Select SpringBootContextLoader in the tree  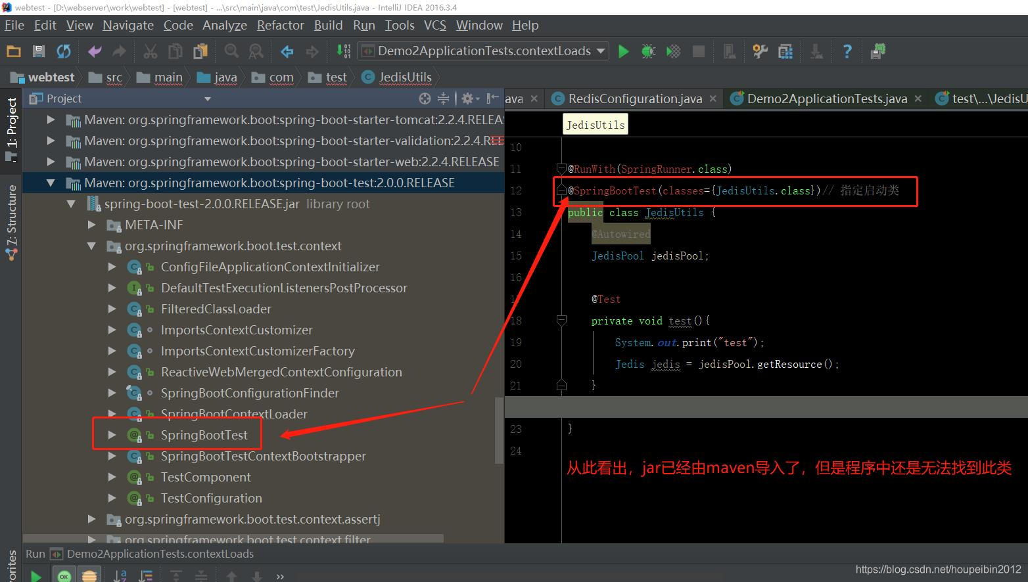(x=234, y=414)
